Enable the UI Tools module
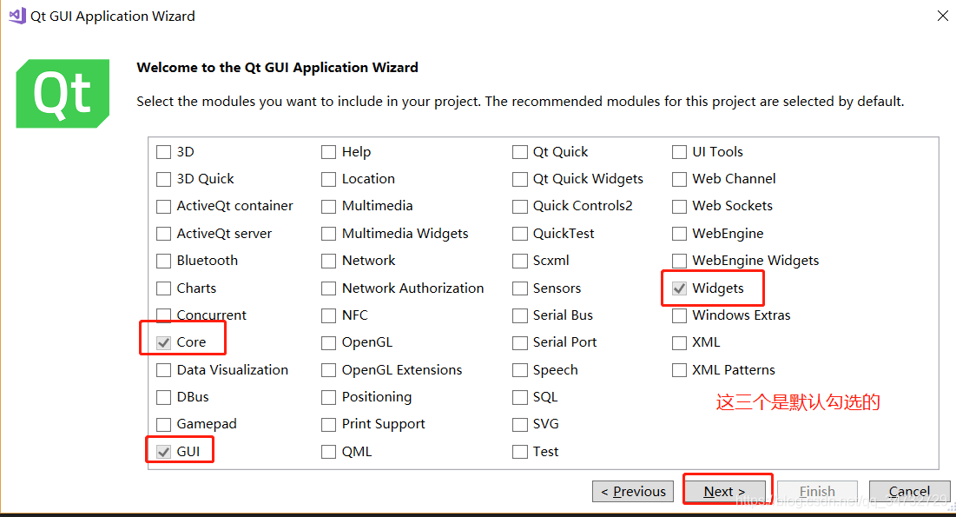Screen dimensions: 956x517 [679, 152]
